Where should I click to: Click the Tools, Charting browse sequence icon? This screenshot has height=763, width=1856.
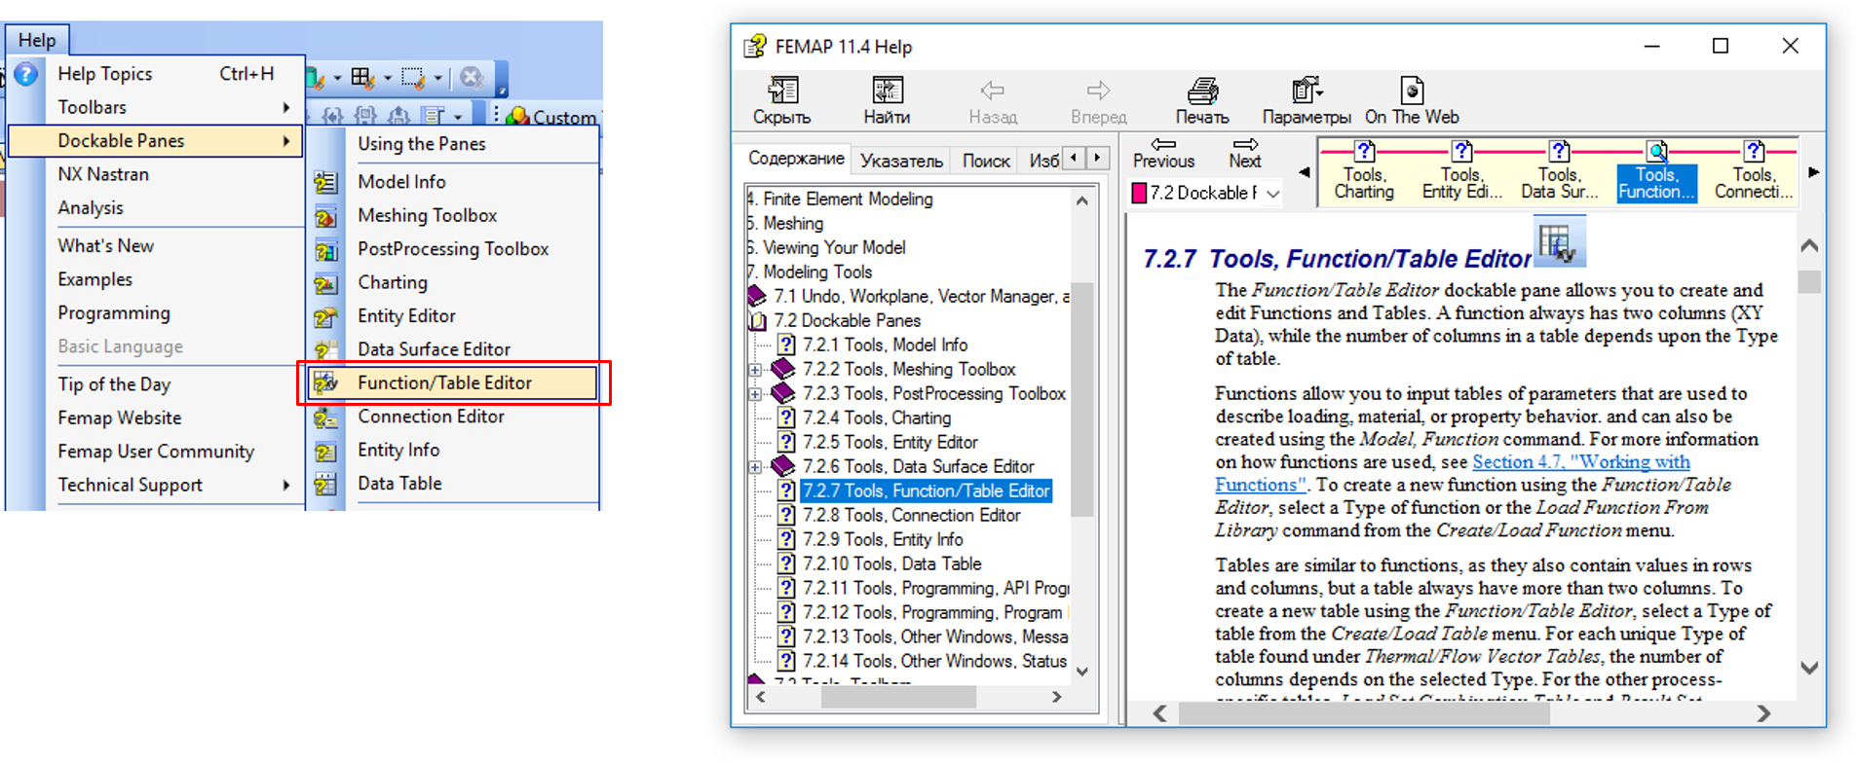(x=1364, y=152)
